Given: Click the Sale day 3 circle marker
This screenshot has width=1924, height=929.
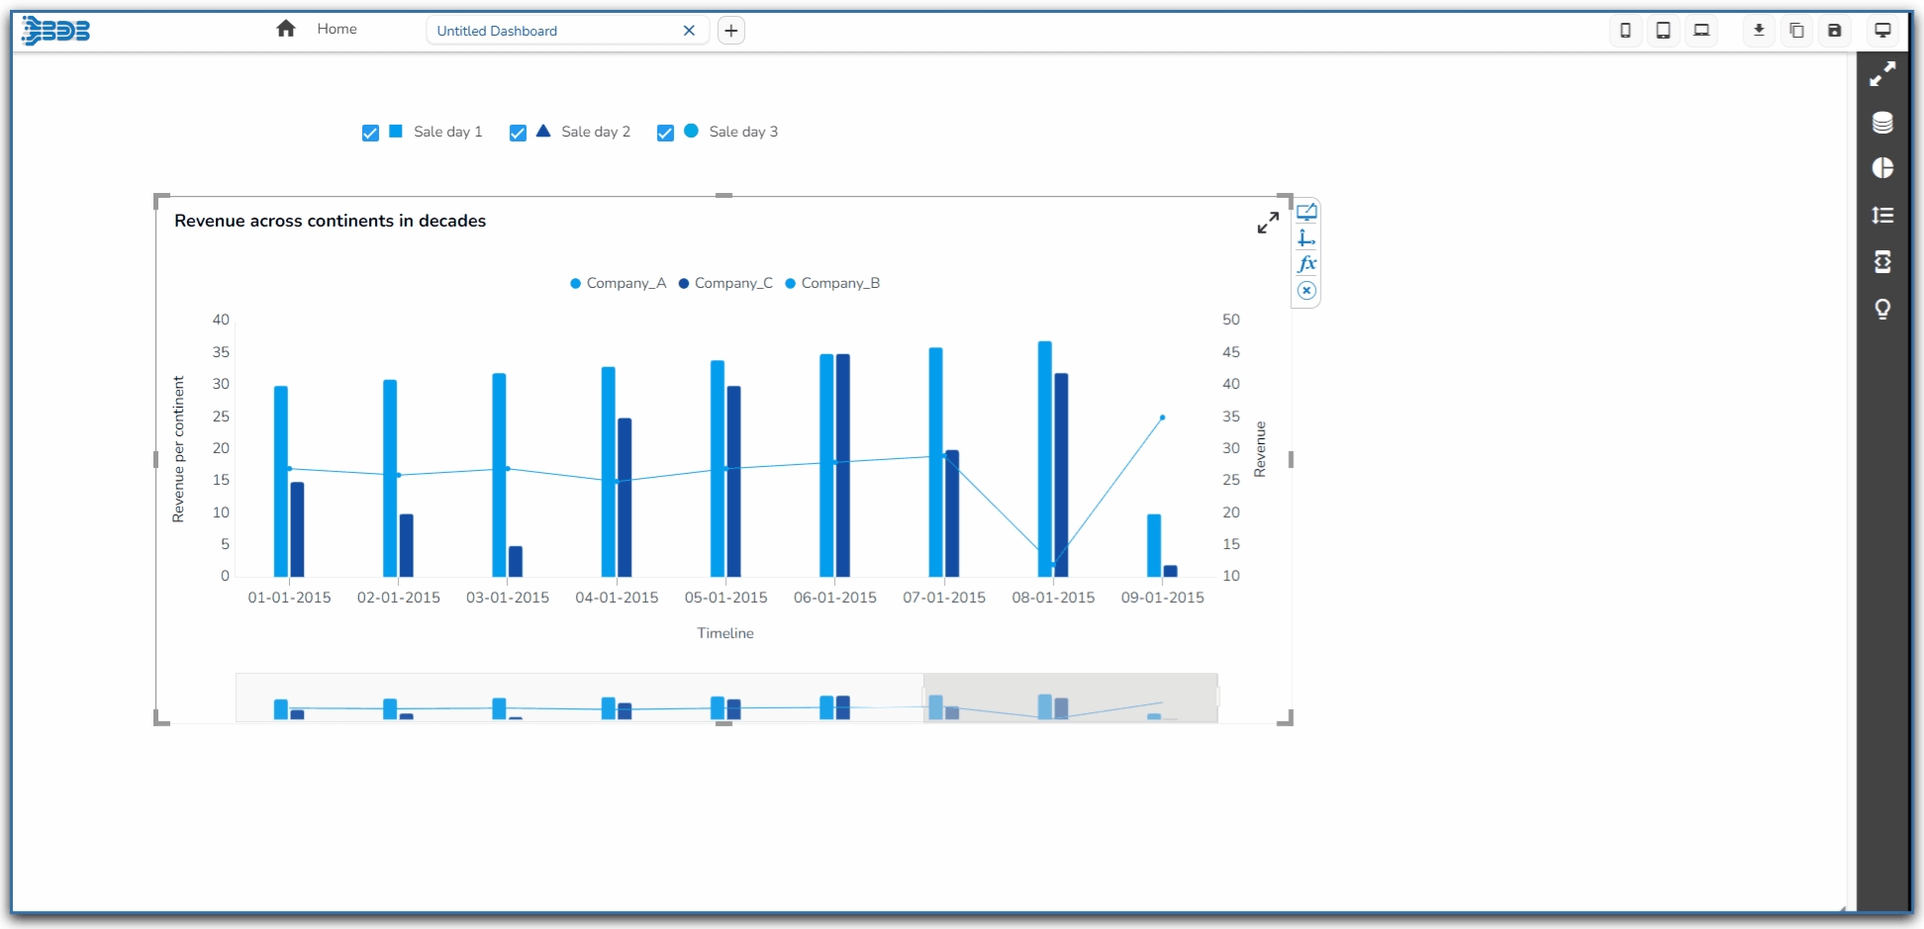Looking at the screenshot, I should tap(691, 131).
